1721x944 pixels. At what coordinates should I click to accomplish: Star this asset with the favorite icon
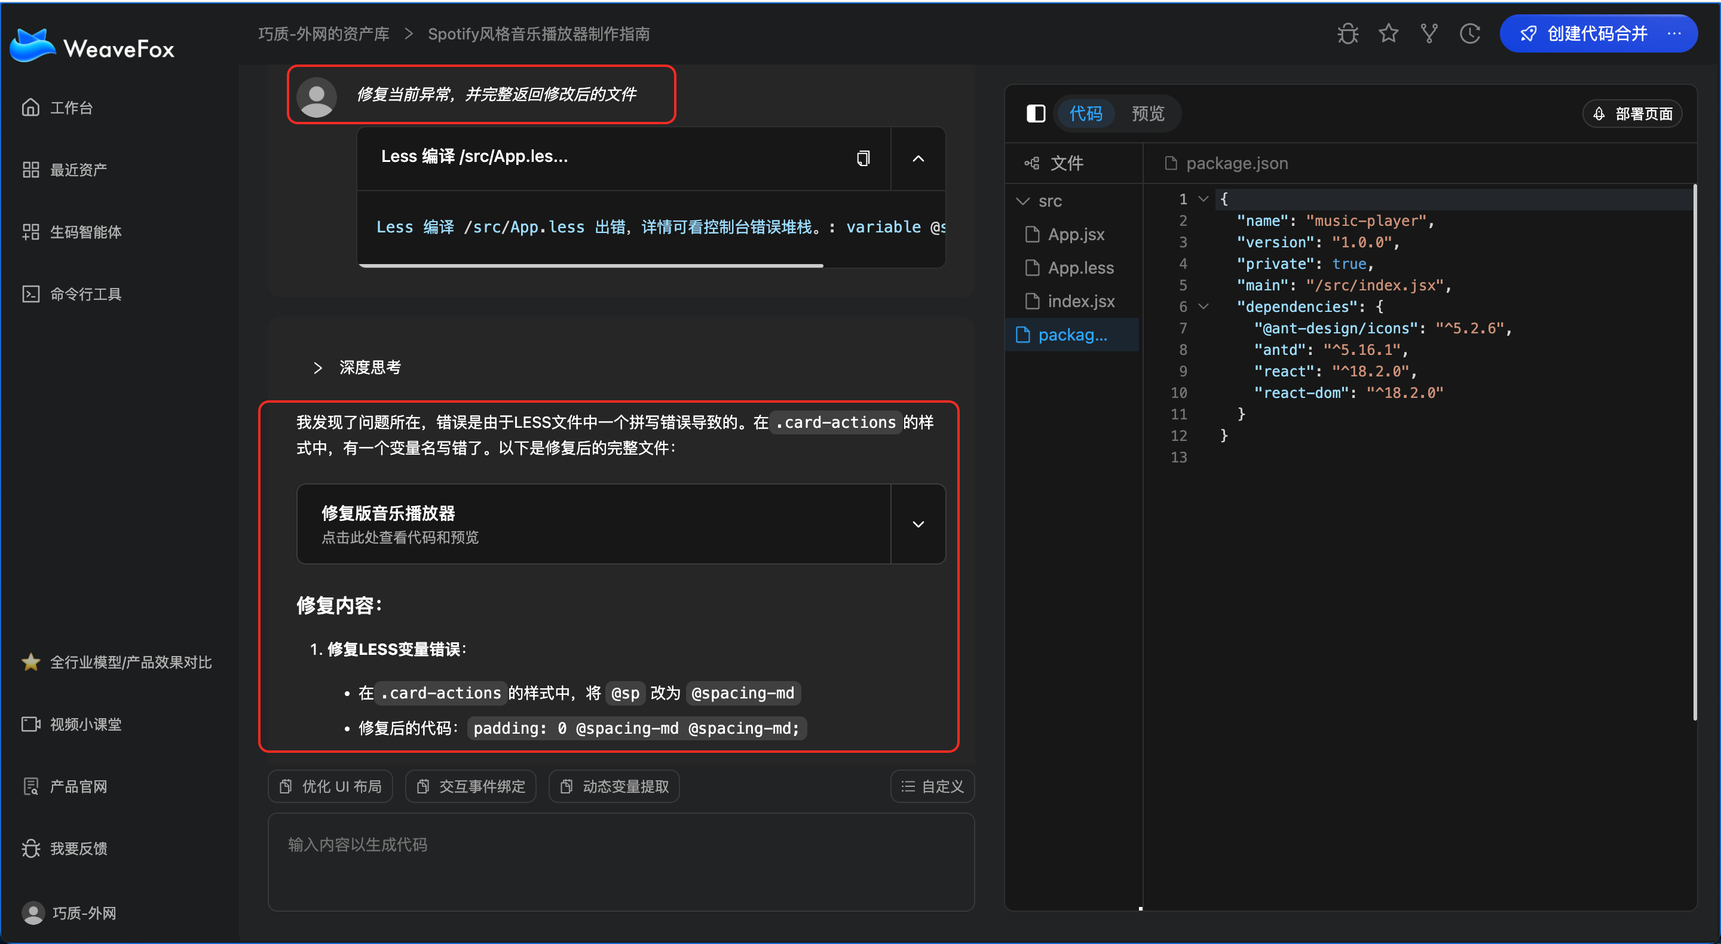point(1388,33)
